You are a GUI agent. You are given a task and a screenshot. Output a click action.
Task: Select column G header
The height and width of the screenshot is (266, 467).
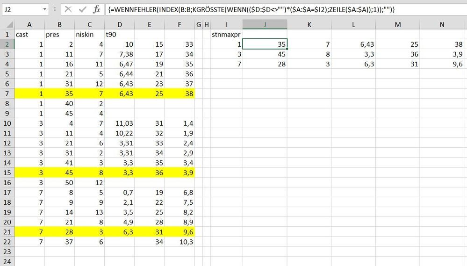[199, 25]
